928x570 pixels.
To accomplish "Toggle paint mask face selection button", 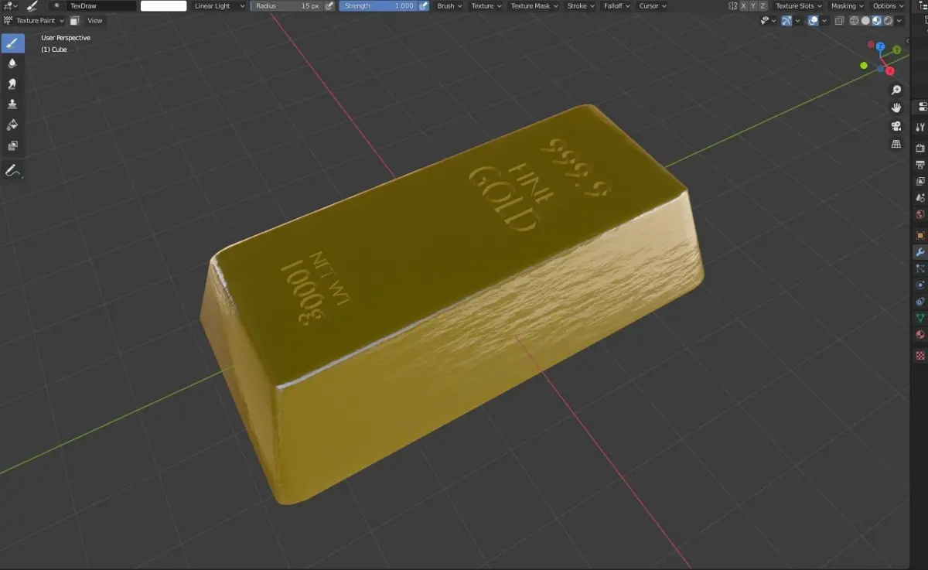I will pyautogui.click(x=74, y=21).
